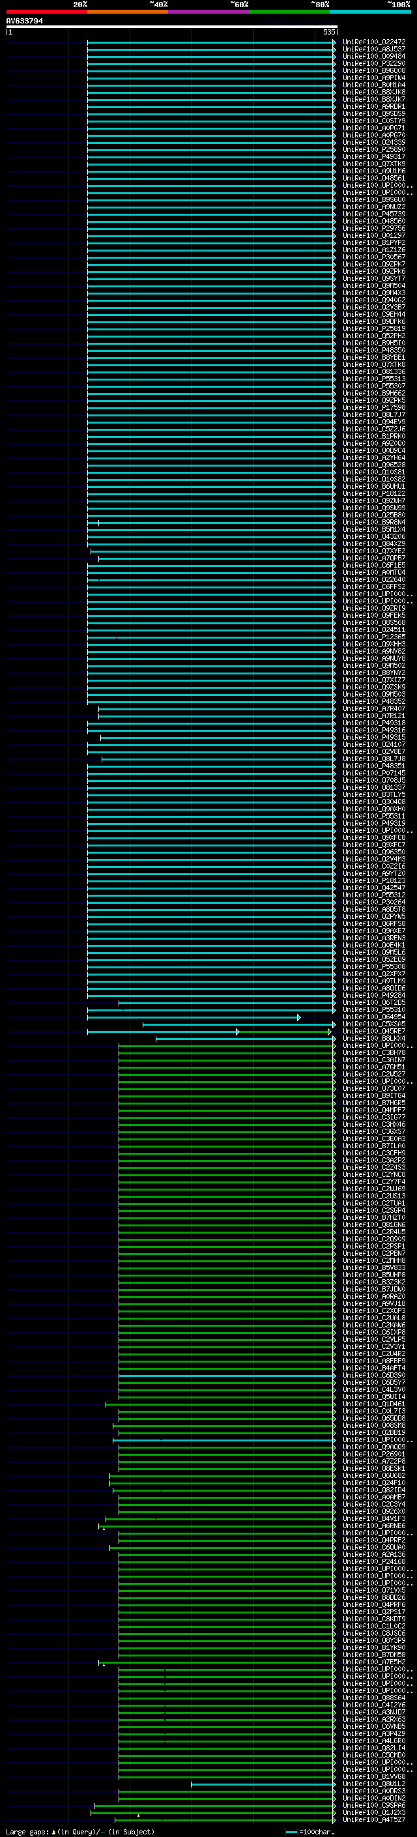Open the UniRef100_C6F1E5 entry
The height and width of the screenshot is (1837, 417).
tap(373, 566)
